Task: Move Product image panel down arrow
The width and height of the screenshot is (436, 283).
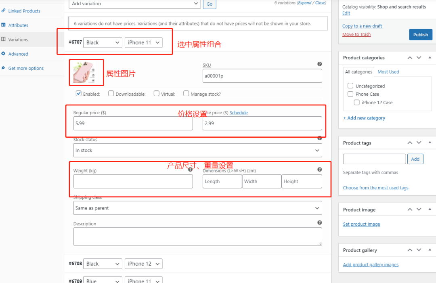Action: point(419,210)
